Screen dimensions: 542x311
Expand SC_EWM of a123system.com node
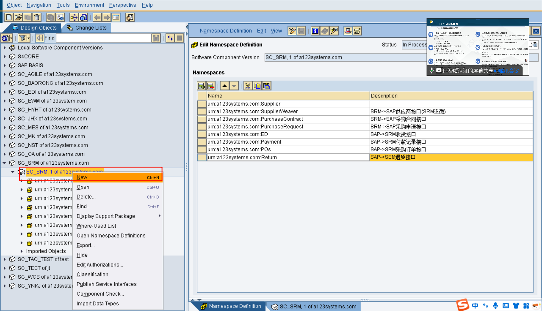[5, 101]
